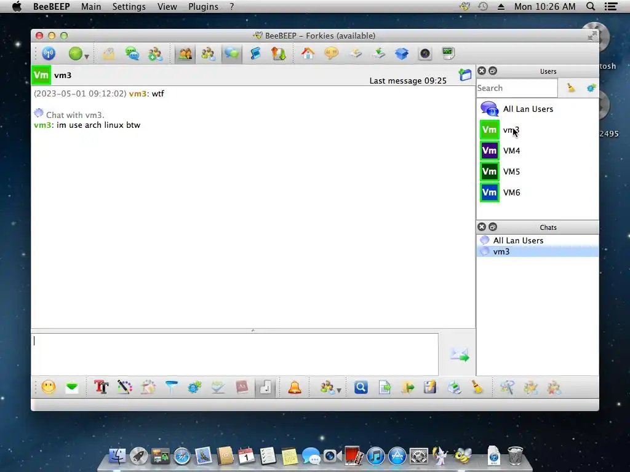Image resolution: width=630 pixels, height=472 pixels.
Task: Click the green download arrow tray icon
Action: (378, 53)
